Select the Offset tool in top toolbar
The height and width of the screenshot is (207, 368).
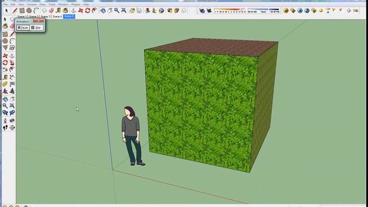[94, 10]
